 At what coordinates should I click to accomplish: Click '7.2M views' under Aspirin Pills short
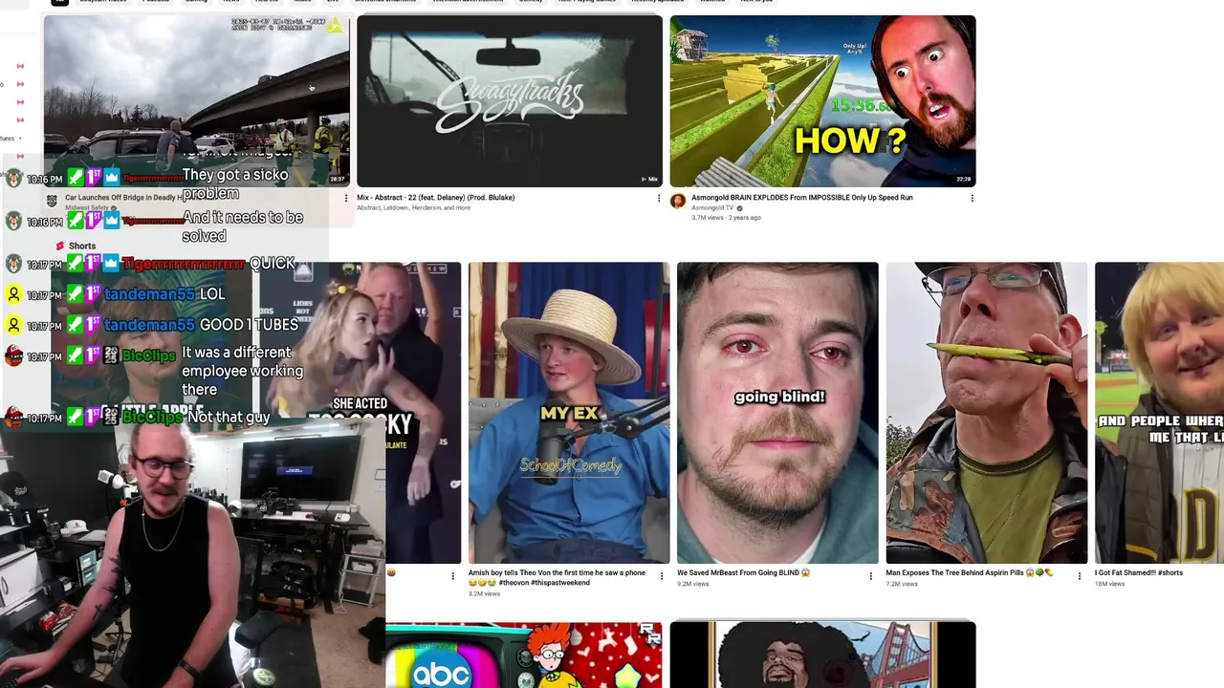click(902, 584)
